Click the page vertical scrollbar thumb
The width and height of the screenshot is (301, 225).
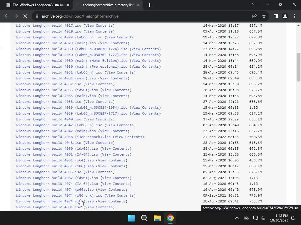298,67
